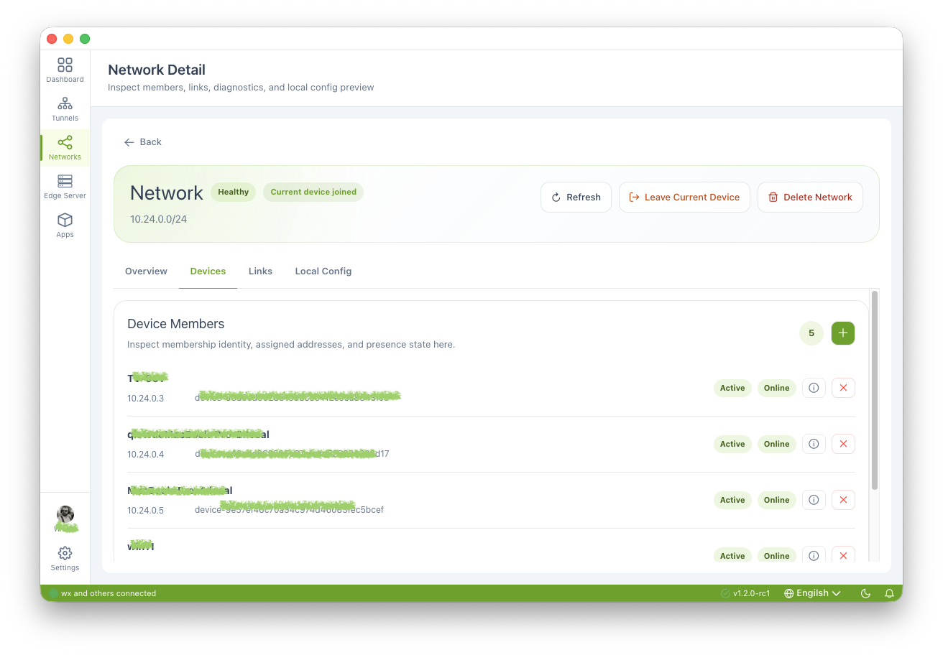This screenshot has height=655, width=943.
Task: Click the 'Current device joined' badge
Action: pos(313,192)
